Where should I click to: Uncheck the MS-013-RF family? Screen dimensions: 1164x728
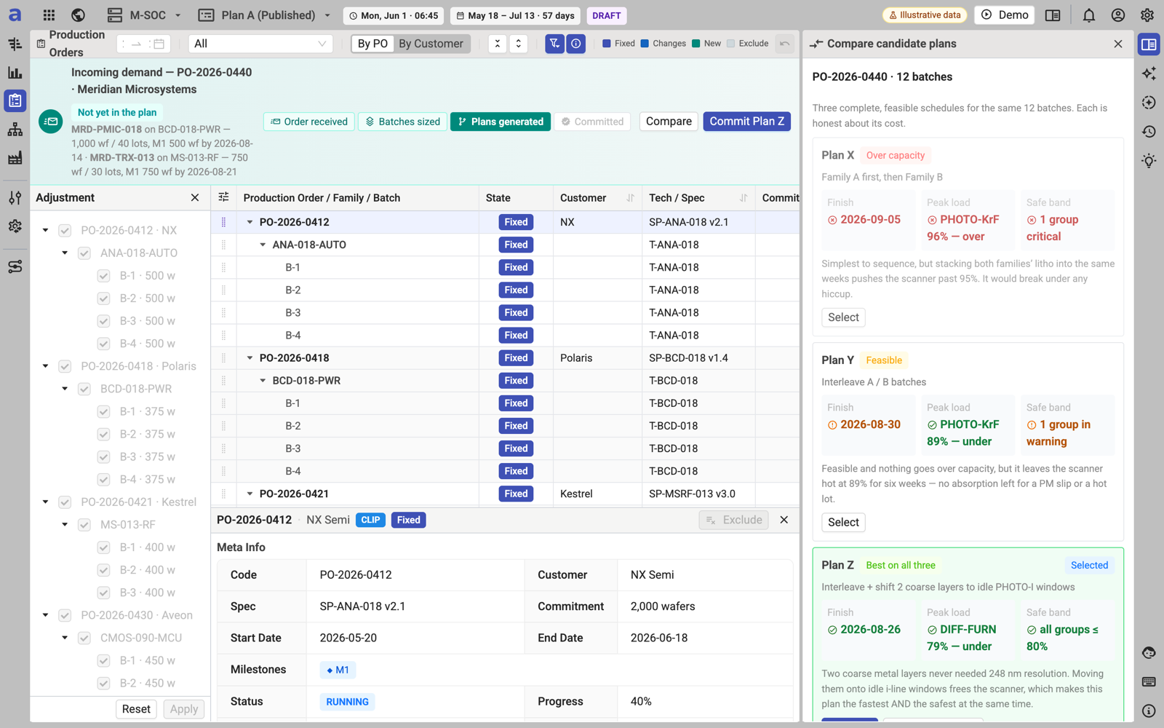84,524
